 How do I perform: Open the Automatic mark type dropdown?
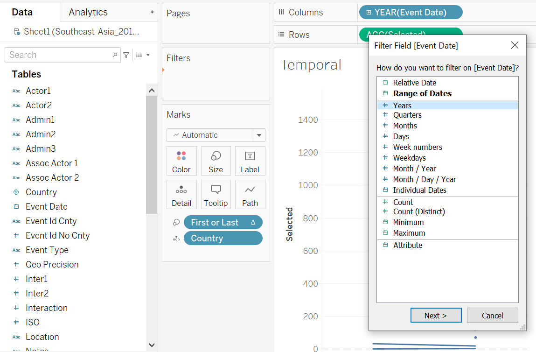pos(259,135)
